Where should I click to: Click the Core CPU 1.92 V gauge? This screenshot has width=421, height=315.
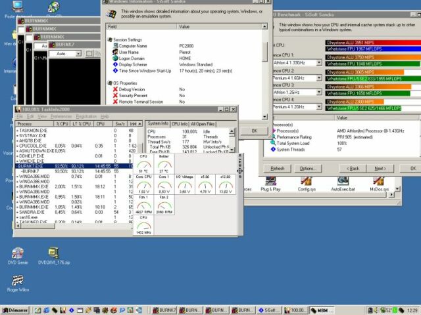click(143, 184)
